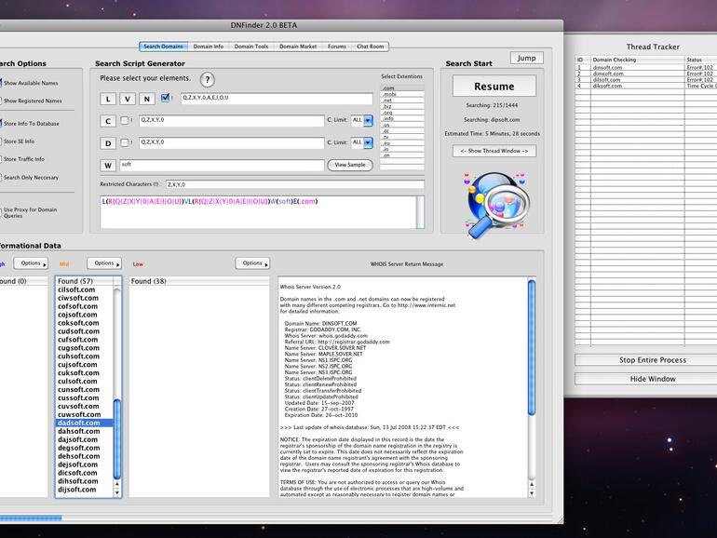
Task: Select cuwsoft.com in the found list
Action: coord(78,414)
